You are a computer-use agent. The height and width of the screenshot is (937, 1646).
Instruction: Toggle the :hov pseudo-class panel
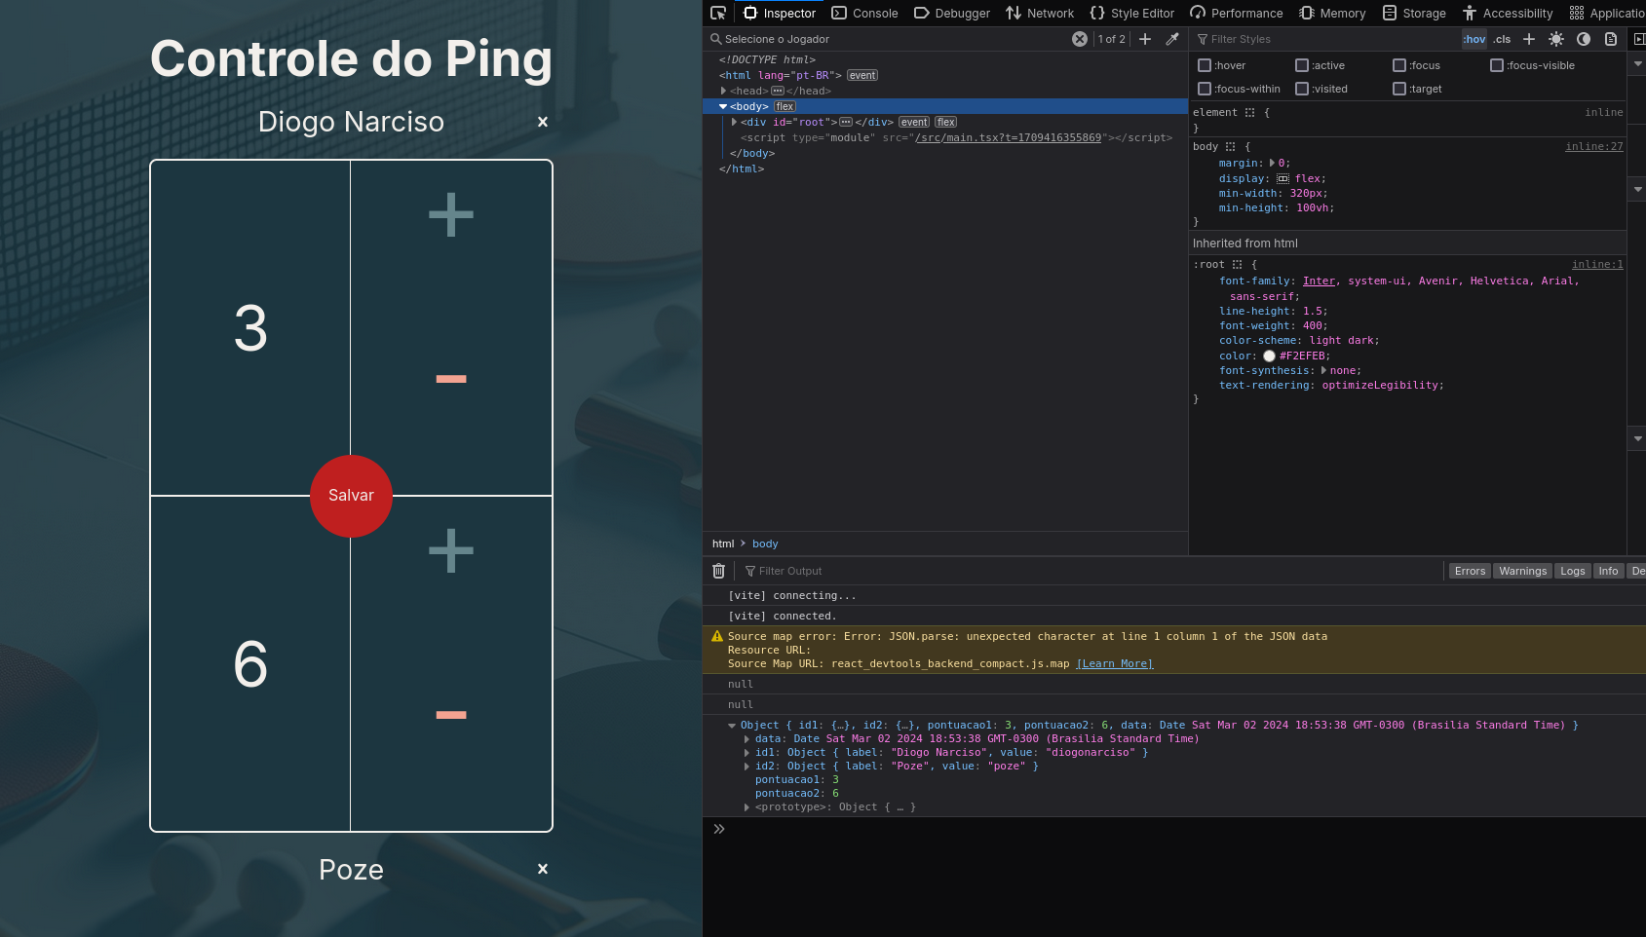point(1474,39)
